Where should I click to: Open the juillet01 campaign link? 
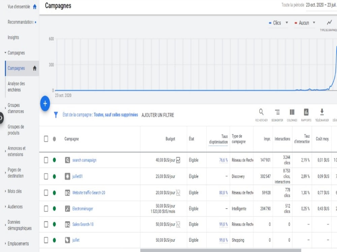[x=78, y=176]
